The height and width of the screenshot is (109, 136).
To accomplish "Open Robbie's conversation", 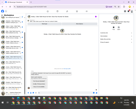I will (x=12, y=52).
